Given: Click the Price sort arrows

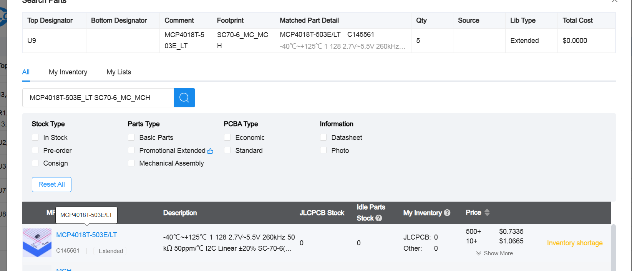Looking at the screenshot, I should click(487, 212).
